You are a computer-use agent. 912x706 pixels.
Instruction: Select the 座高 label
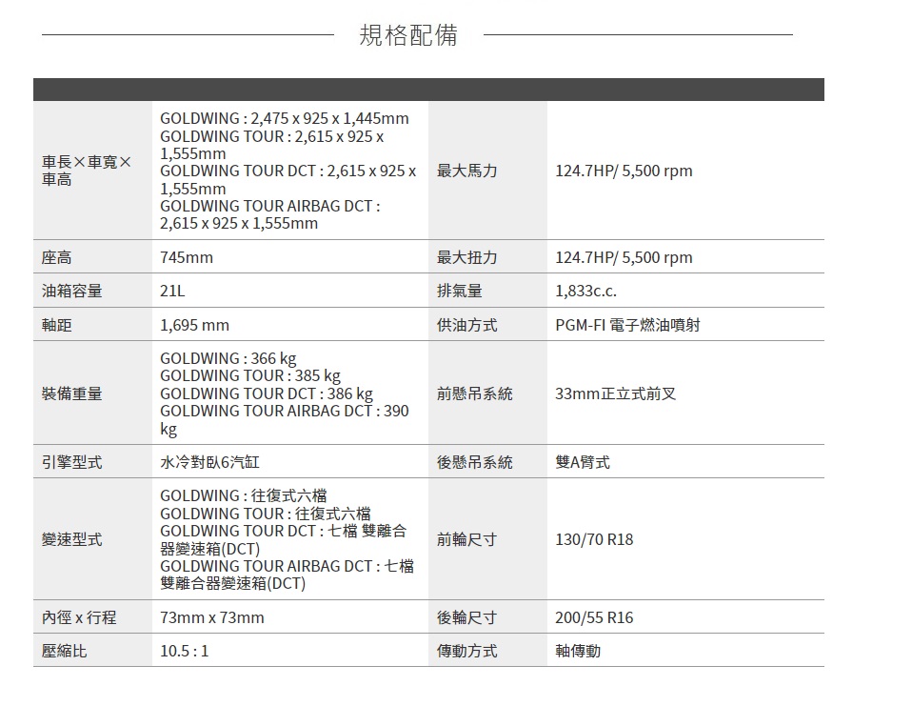56,257
